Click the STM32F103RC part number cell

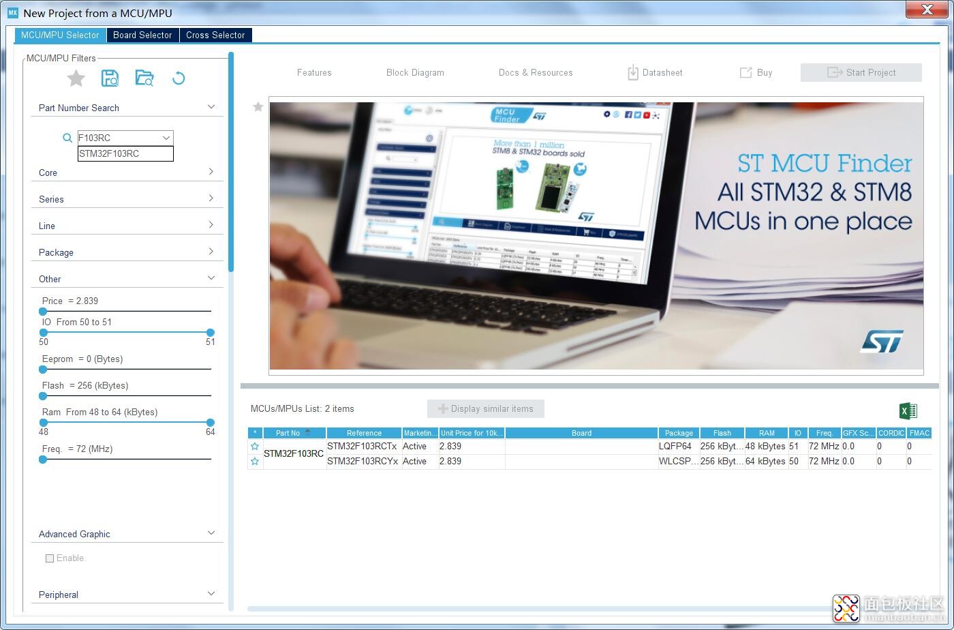pyautogui.click(x=294, y=454)
